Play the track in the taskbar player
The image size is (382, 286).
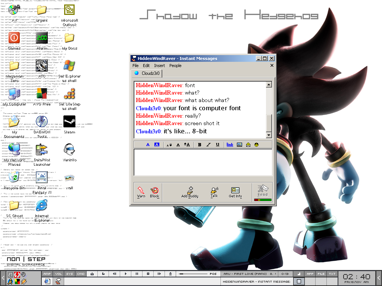point(126,274)
